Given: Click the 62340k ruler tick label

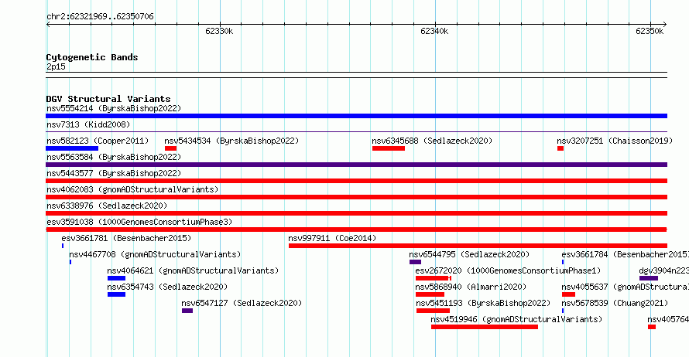Looking at the screenshot, I should coord(434,31).
